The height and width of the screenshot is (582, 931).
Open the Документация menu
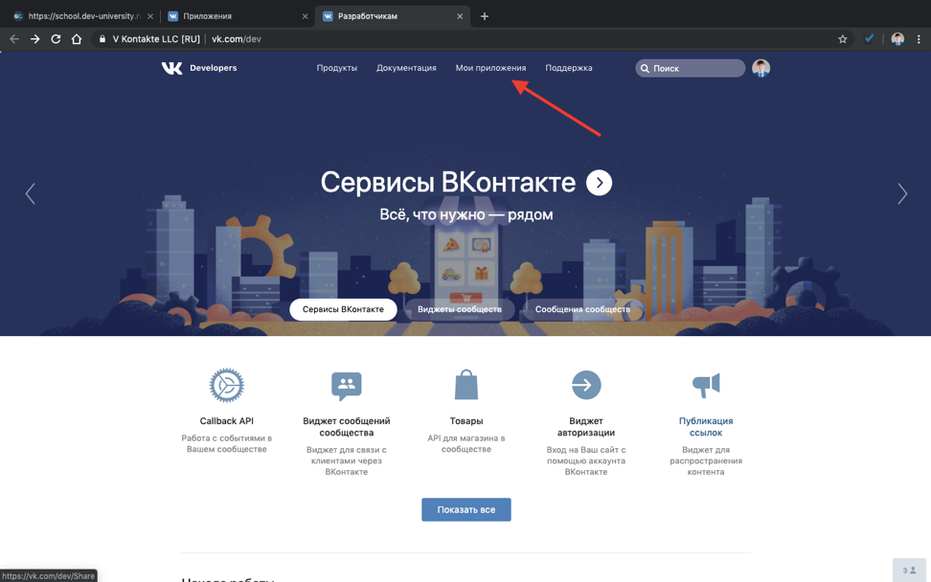pos(406,68)
